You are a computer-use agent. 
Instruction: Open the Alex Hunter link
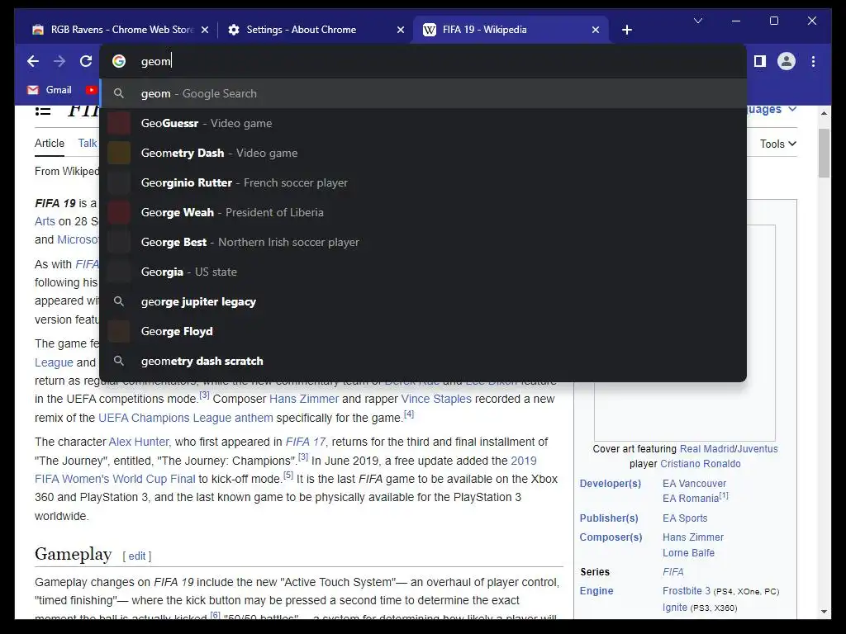(140, 442)
